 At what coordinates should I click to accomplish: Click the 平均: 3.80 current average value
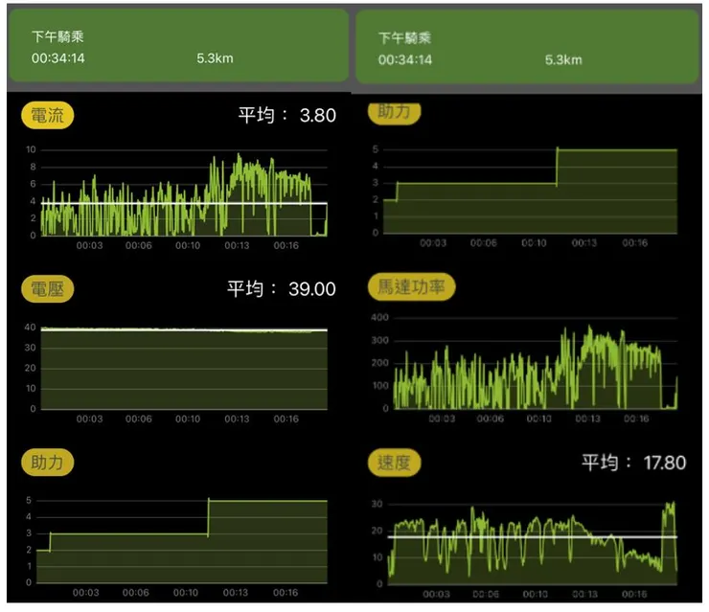click(x=287, y=115)
